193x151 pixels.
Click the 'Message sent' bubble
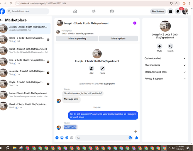point(71,99)
